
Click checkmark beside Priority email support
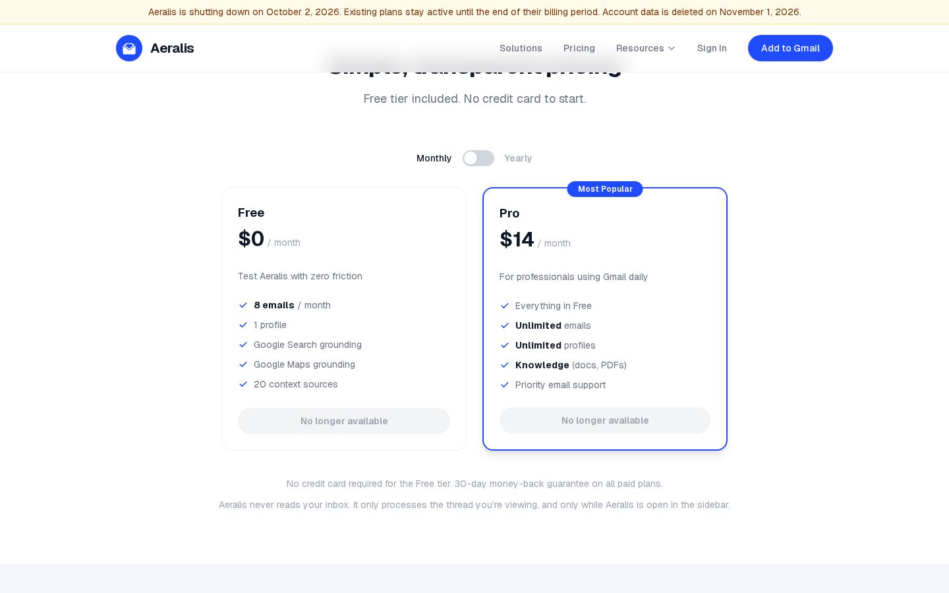click(505, 385)
